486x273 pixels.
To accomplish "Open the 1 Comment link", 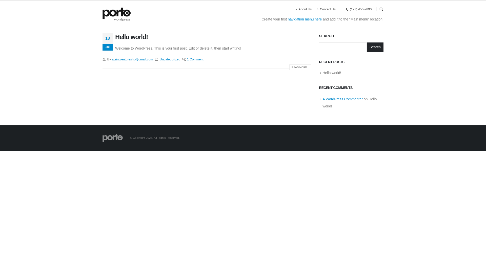I will 195,59.
